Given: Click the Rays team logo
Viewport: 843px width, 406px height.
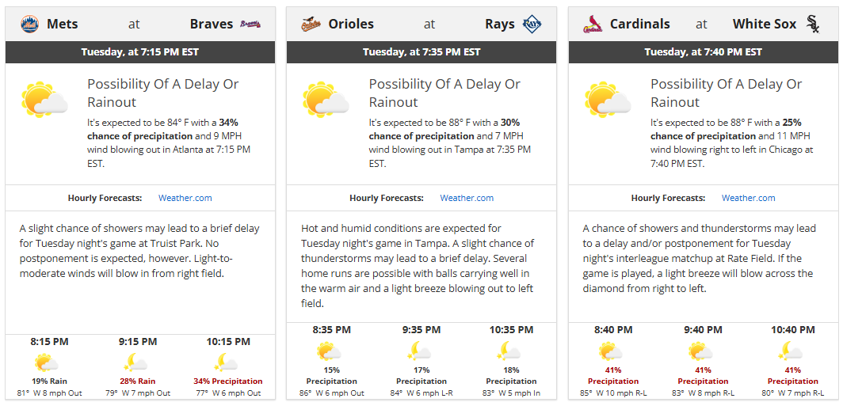Looking at the screenshot, I should coord(532,25).
